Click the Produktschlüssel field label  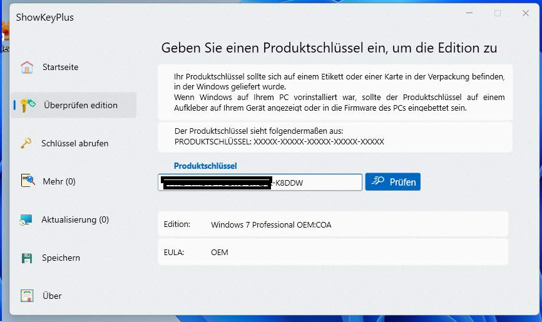205,166
